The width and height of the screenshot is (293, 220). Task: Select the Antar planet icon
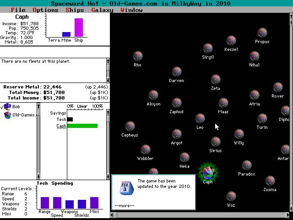[285, 149]
